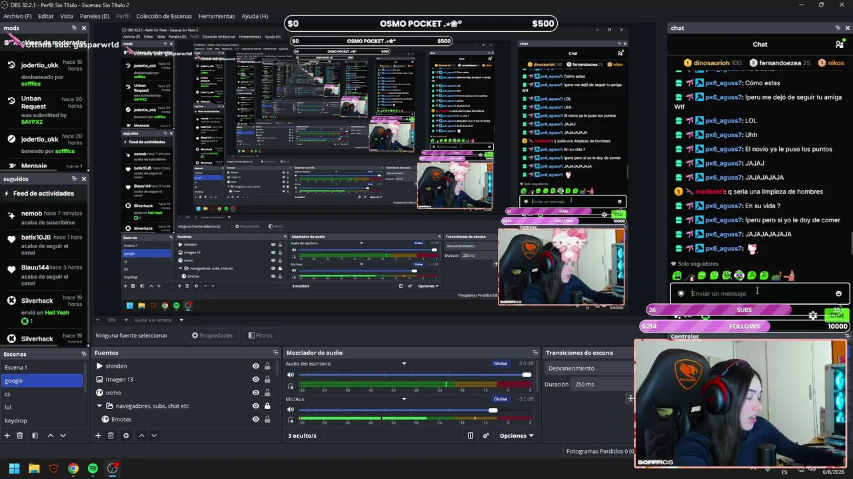Open the Herramientas menu
Image resolution: width=853 pixels, height=479 pixels.
217,16
